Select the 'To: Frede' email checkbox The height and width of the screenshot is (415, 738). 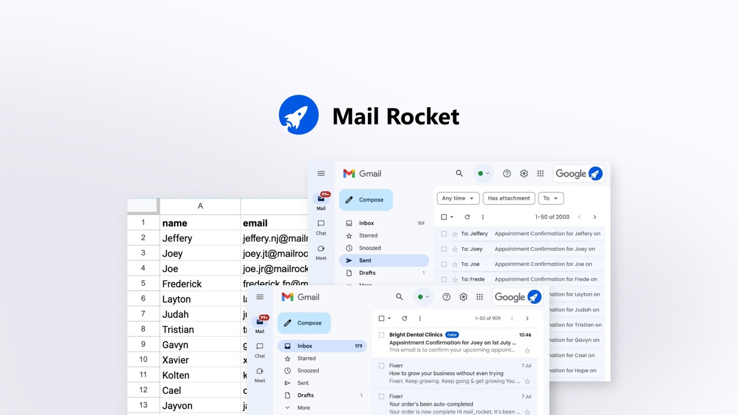[444, 279]
